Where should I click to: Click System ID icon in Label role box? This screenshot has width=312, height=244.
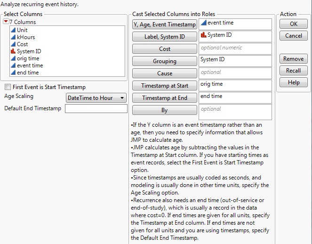pyautogui.click(x=203, y=35)
